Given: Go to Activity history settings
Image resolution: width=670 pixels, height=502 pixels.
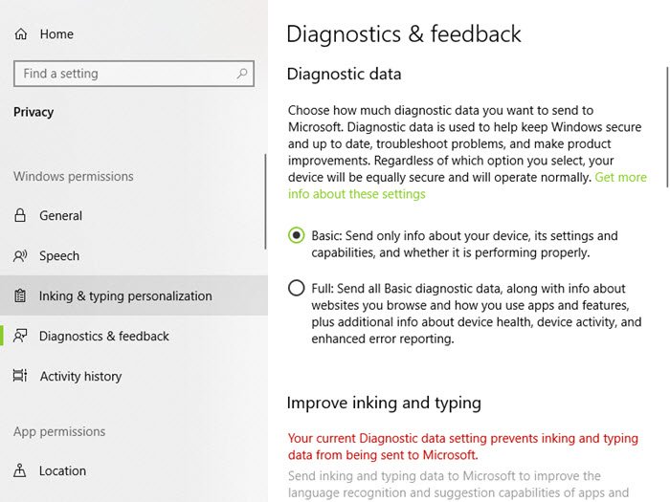Looking at the screenshot, I should [80, 377].
